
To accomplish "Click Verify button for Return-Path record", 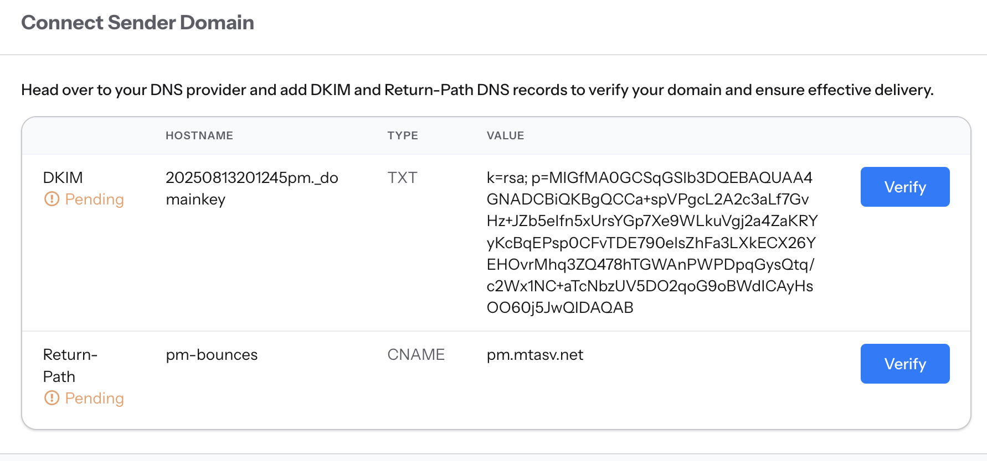I will [x=905, y=364].
